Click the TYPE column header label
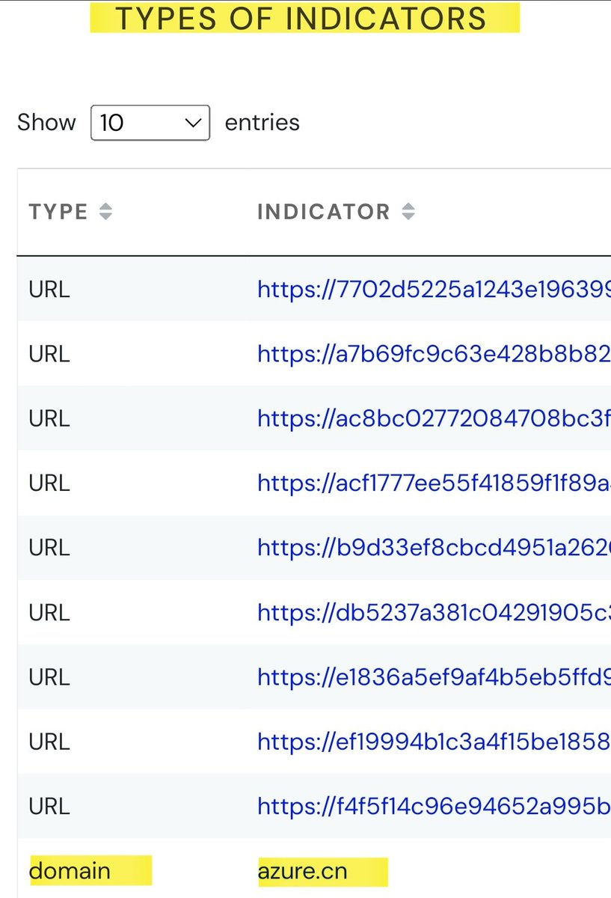This screenshot has width=611, height=898. [x=58, y=213]
